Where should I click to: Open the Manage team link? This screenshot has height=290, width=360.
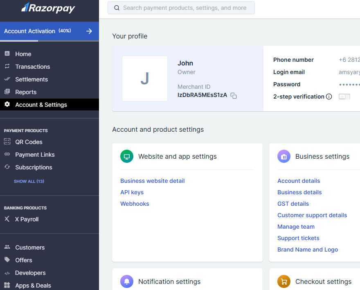296,227
